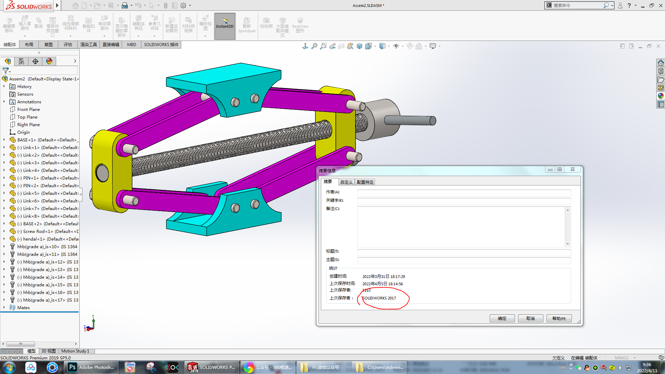Image resolution: width=665 pixels, height=374 pixels.
Task: Expand the Mates folder in the tree
Action: click(x=4, y=307)
